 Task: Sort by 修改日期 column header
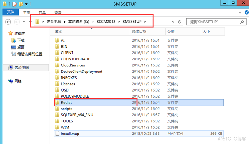(148, 31)
